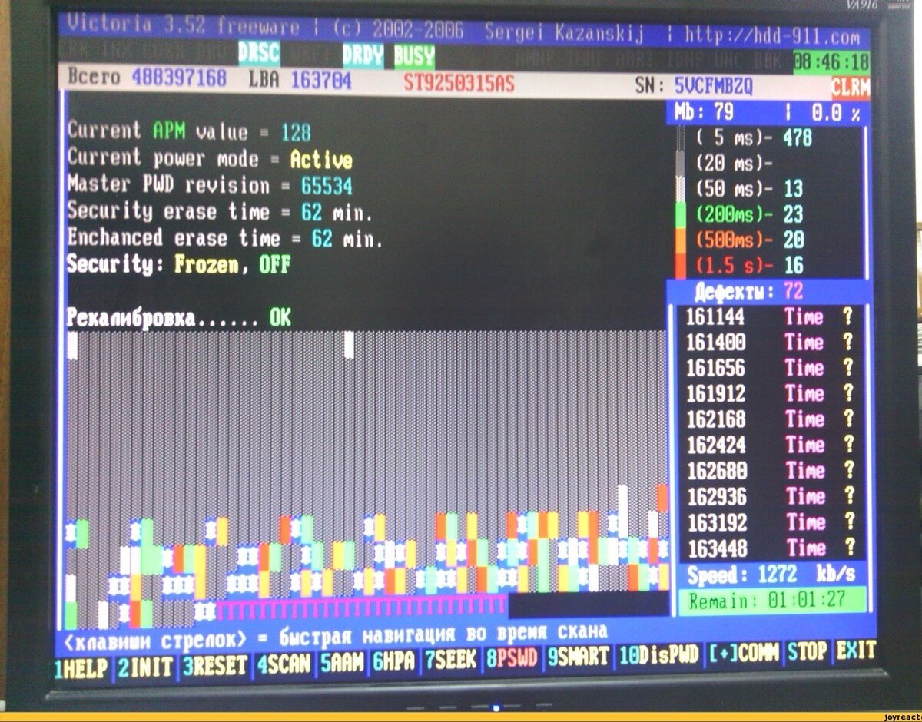
Task: Select defect row 163192
Action: pyautogui.click(x=769, y=522)
